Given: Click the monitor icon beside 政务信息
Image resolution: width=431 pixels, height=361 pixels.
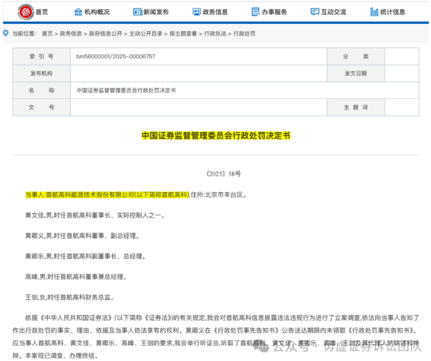Looking at the screenshot, I should pyautogui.click(x=196, y=12).
